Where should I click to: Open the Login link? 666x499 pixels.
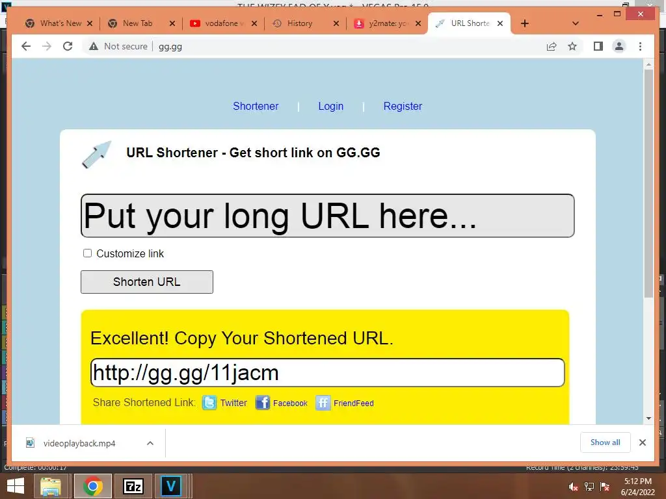click(331, 106)
